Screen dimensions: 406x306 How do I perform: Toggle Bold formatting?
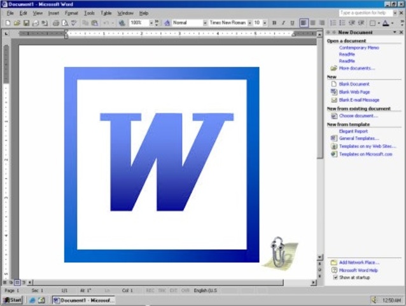point(274,23)
